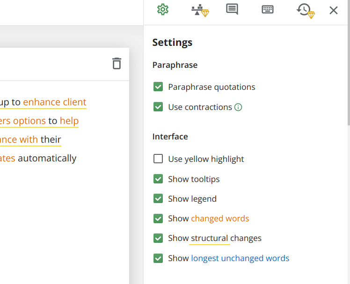Click the phrase "enhance client"
This screenshot has width=350, height=284.
tap(55, 102)
